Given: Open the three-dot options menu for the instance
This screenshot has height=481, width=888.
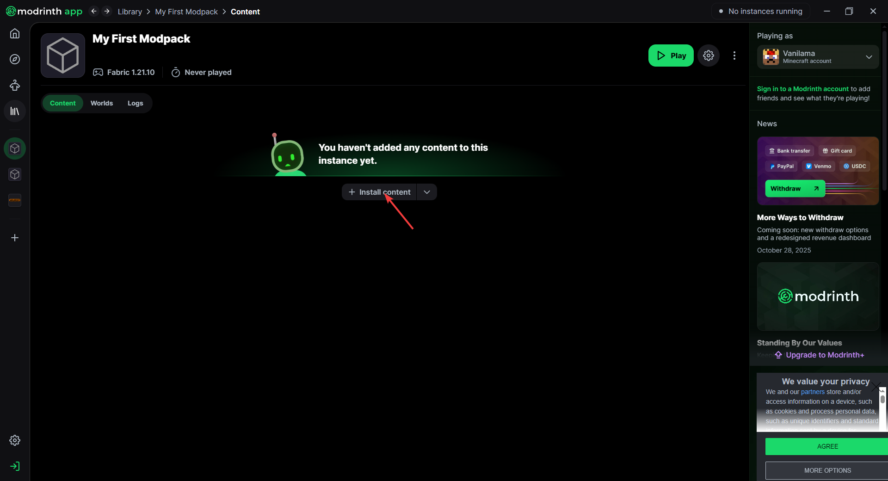Looking at the screenshot, I should point(734,55).
